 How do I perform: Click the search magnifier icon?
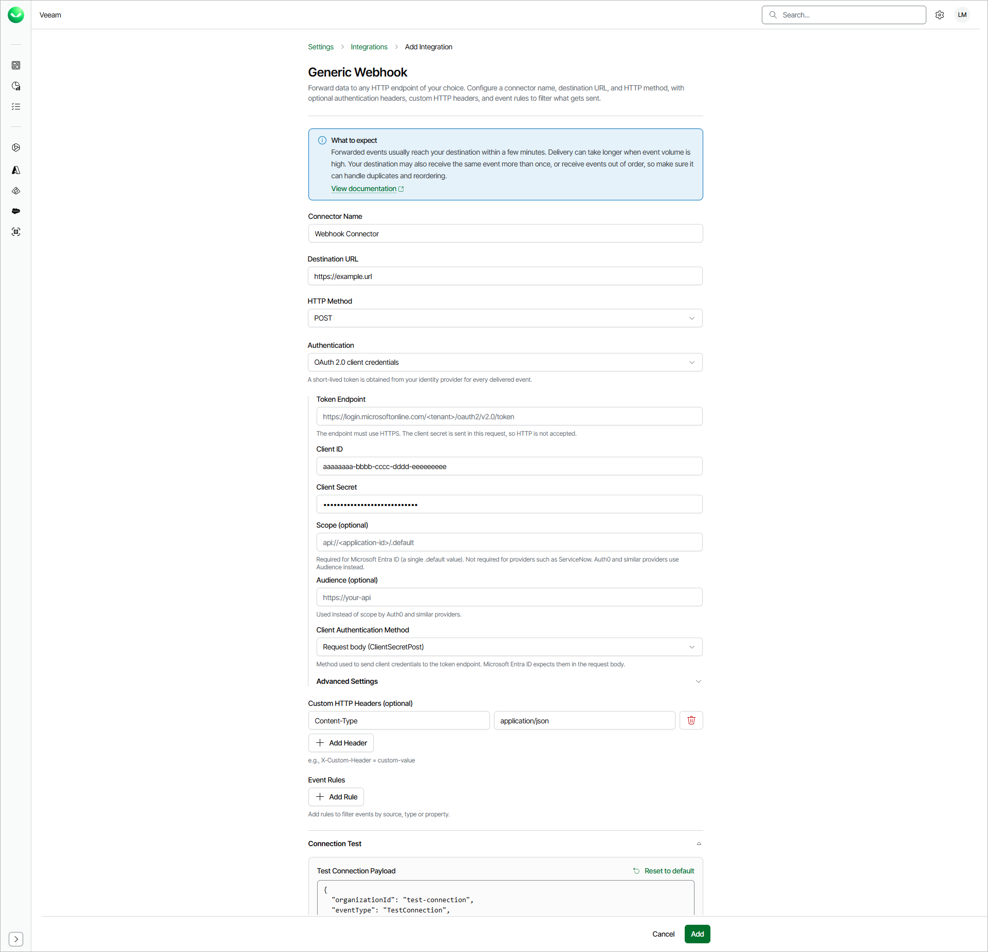(773, 15)
